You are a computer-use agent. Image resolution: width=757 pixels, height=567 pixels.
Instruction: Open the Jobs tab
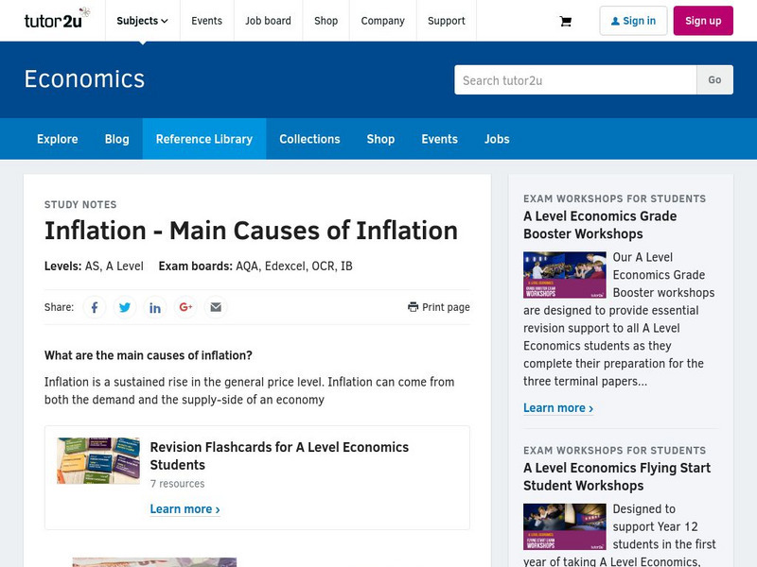(497, 139)
